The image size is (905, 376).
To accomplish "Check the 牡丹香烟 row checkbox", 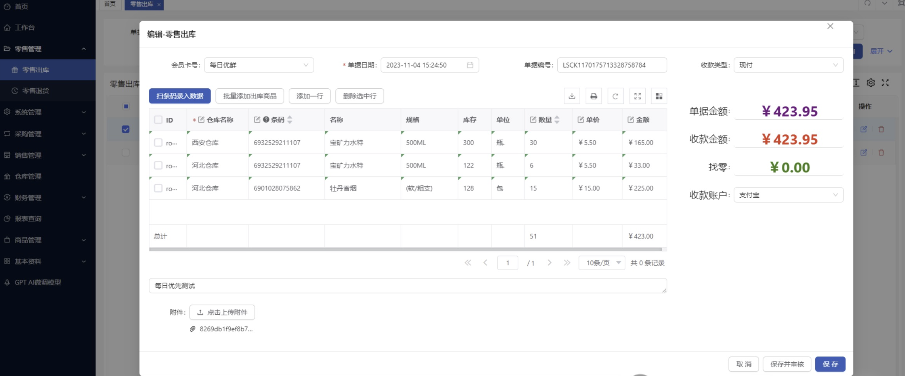I will 158,188.
